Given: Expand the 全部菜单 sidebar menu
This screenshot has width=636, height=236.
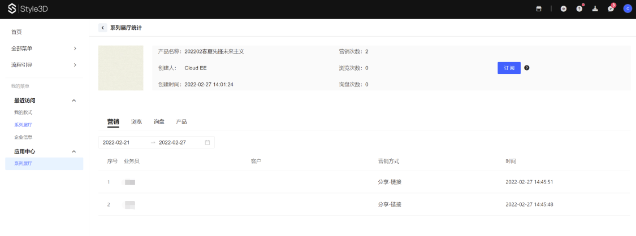Looking at the screenshot, I should pyautogui.click(x=42, y=49).
